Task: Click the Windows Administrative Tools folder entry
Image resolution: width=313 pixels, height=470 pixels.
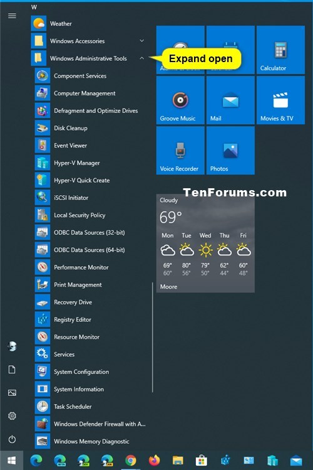Action: (x=88, y=58)
